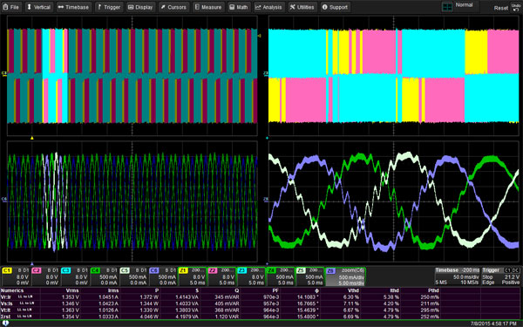
Task: Open the Analysis tools
Action: (x=268, y=7)
